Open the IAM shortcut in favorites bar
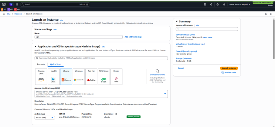 pos(17,9)
